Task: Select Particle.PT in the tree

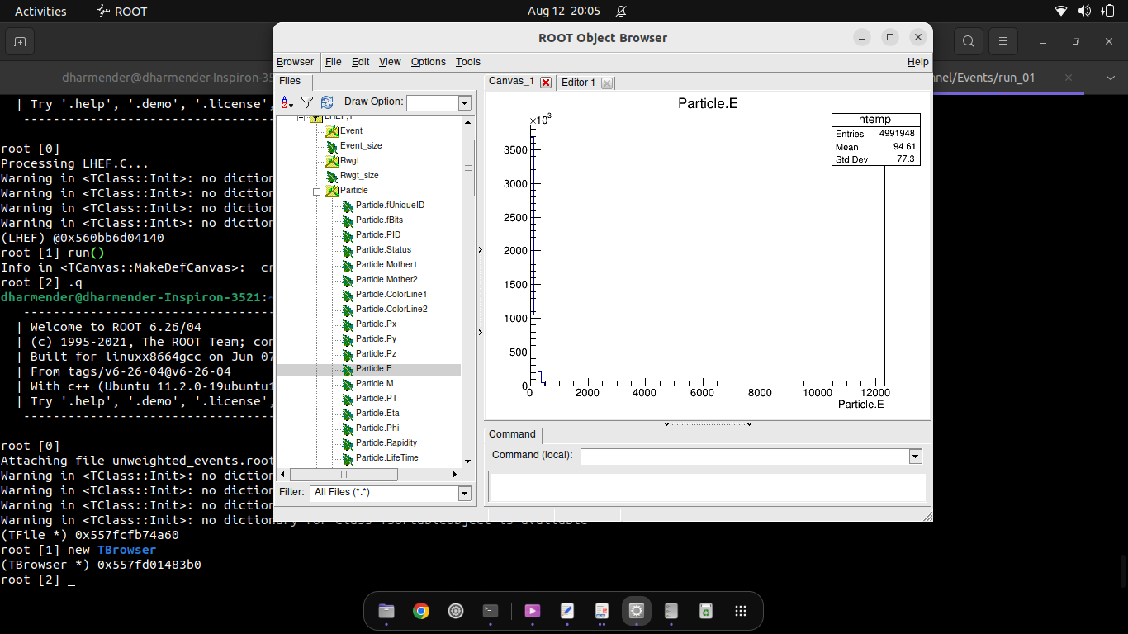Action: click(377, 399)
